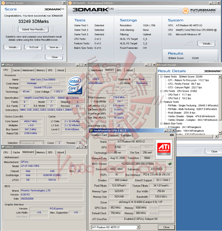The width and height of the screenshot is (222, 231).
Task: Click the CPU-Z title bar icon in top window
Action: pyautogui.click(x=3, y=65)
